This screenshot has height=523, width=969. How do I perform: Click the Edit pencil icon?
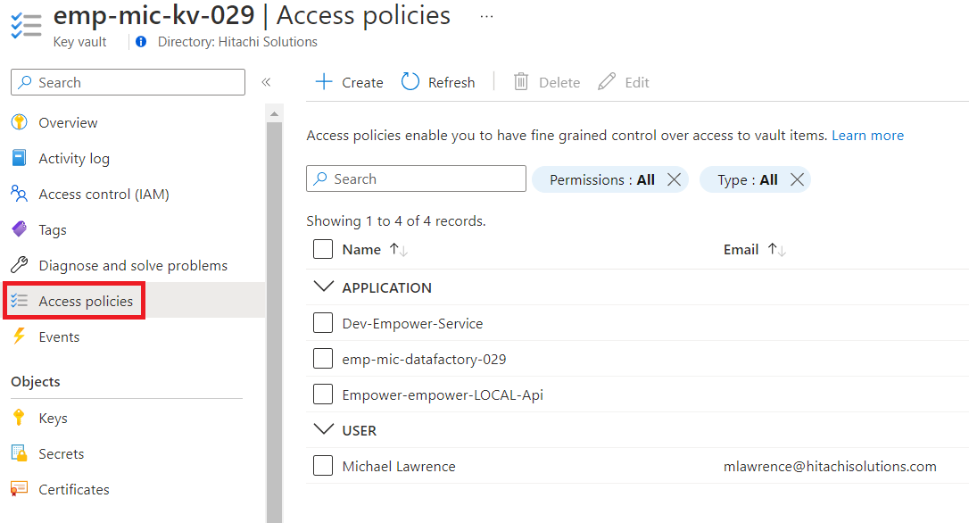click(x=607, y=81)
